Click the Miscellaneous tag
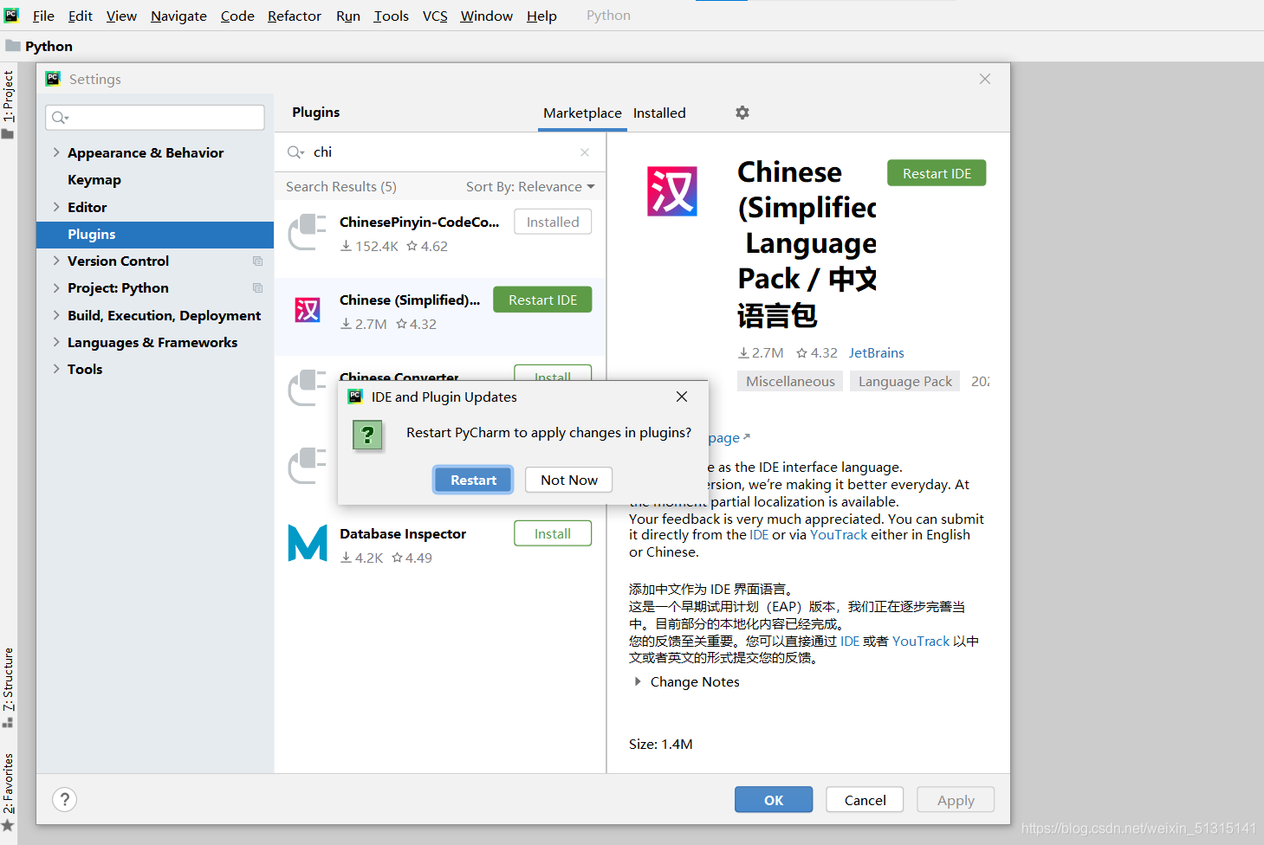This screenshot has height=845, width=1264. point(790,382)
